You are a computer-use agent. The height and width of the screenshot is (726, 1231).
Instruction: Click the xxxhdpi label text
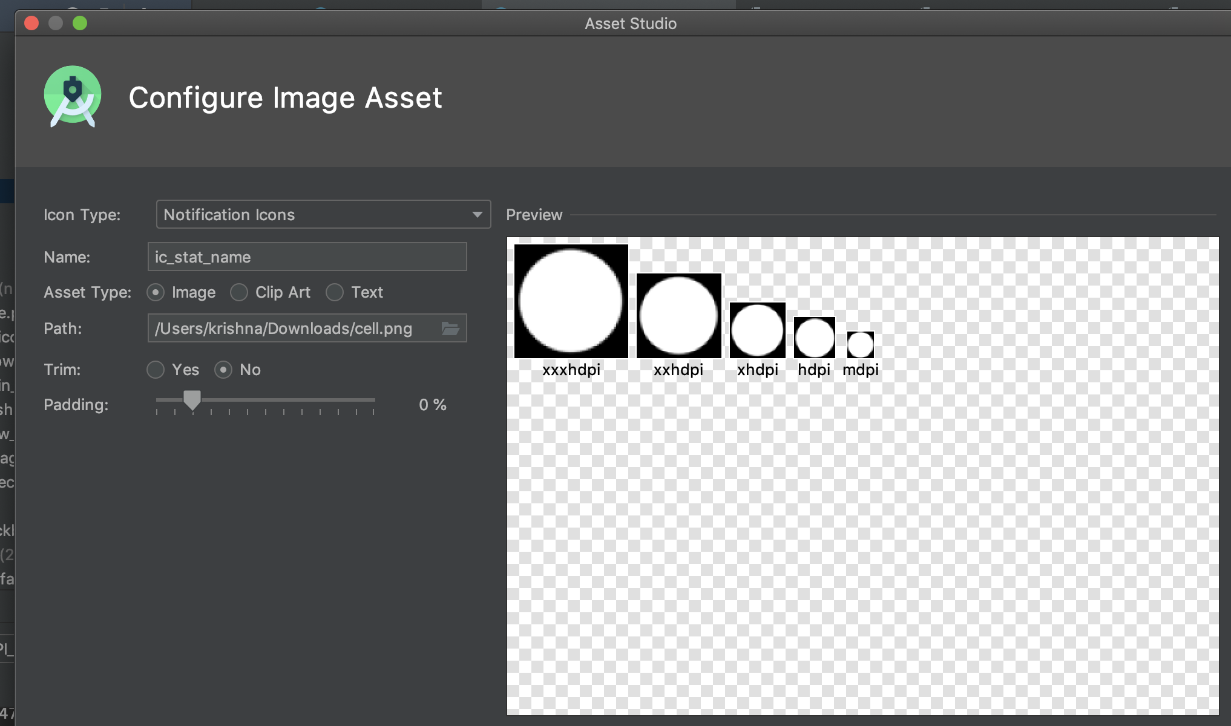571,369
